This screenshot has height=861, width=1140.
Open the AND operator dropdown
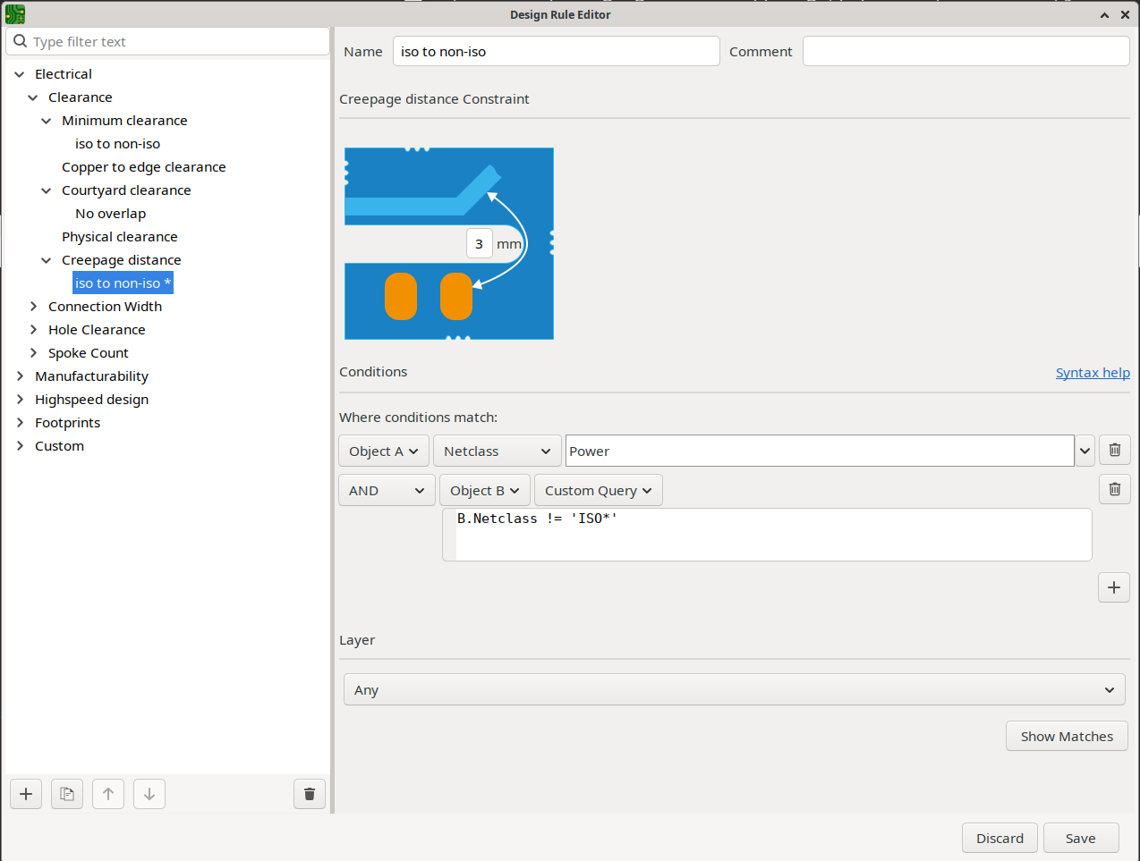[x=387, y=490]
